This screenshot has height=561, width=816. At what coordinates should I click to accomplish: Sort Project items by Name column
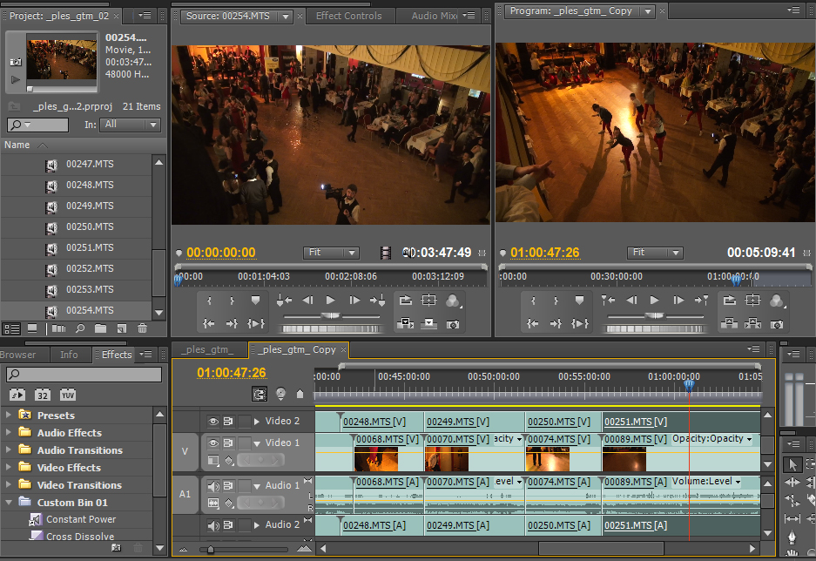(17, 145)
